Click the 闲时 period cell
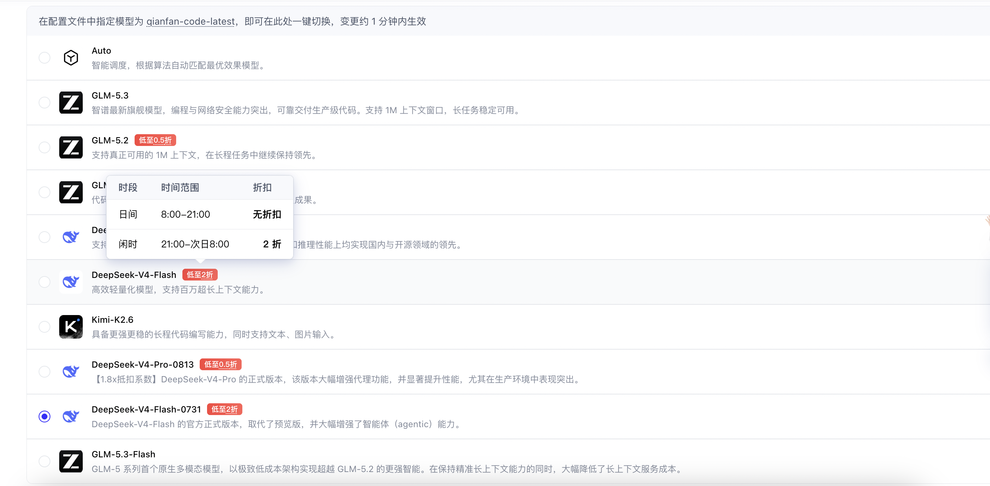This screenshot has width=990, height=486. 128,244
